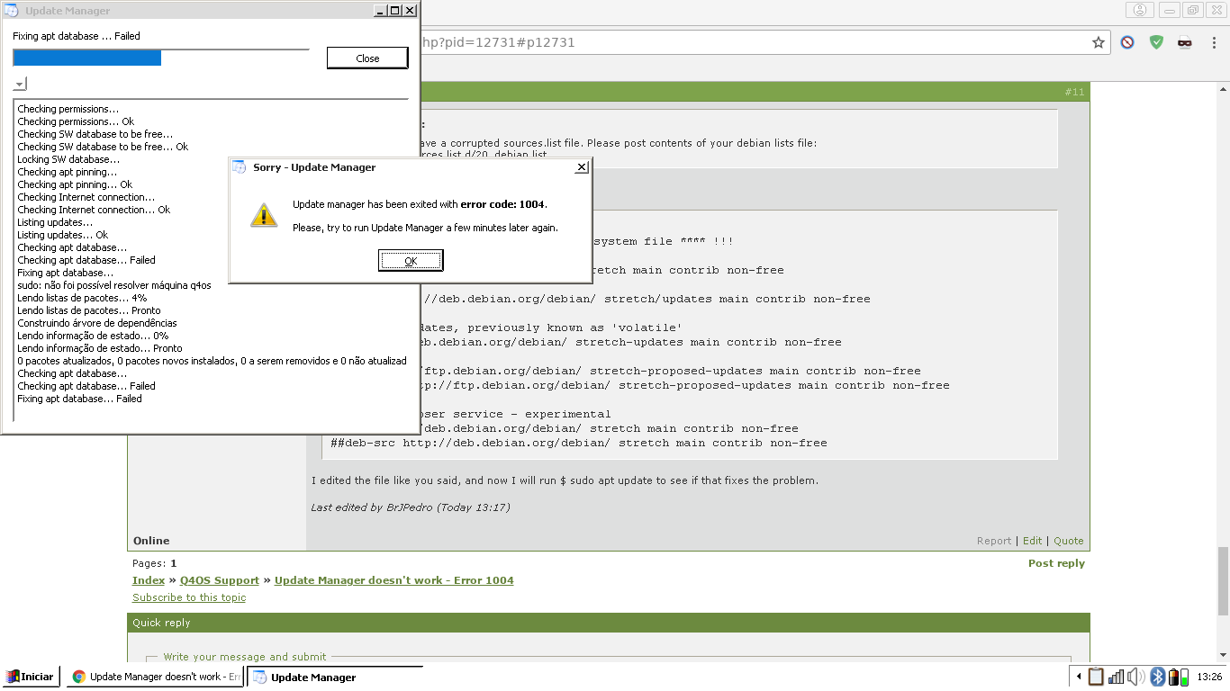Click the Quote link on the forum post
The height and width of the screenshot is (691, 1230).
[1069, 541]
